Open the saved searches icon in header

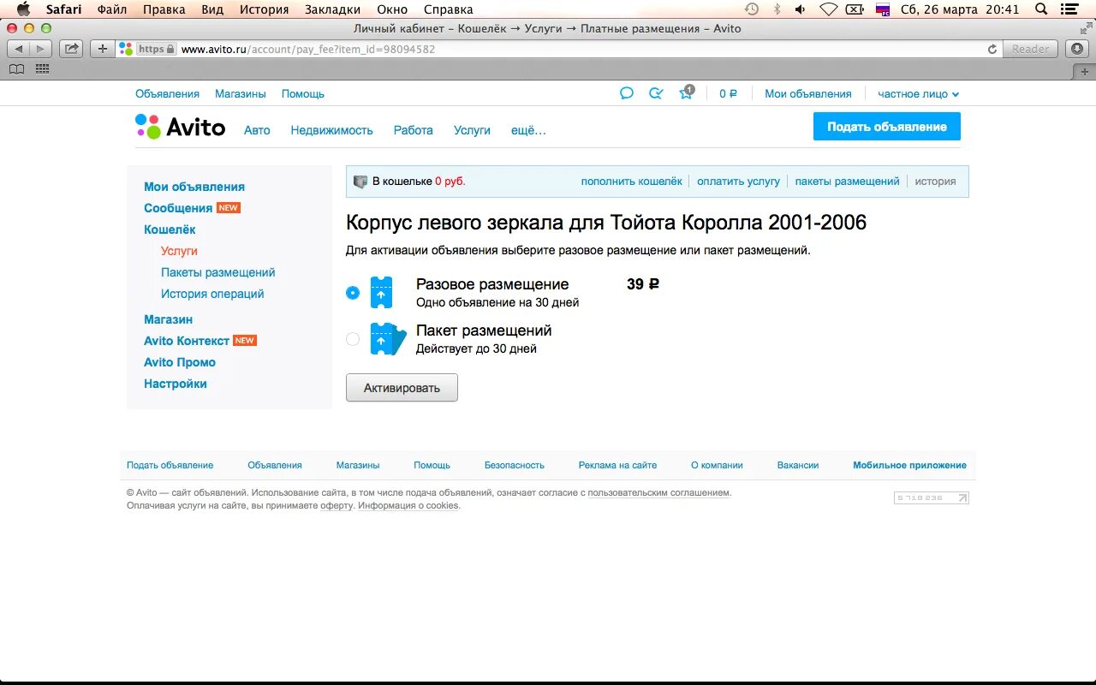click(656, 93)
